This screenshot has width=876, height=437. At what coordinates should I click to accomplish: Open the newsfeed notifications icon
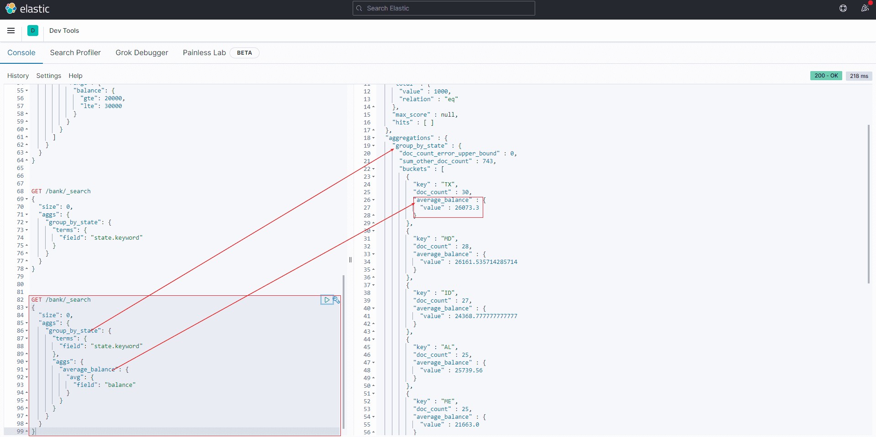pos(865,8)
